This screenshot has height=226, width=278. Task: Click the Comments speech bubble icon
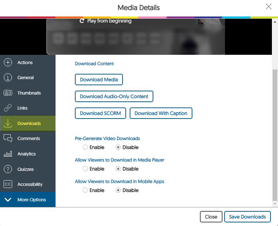coord(8,138)
